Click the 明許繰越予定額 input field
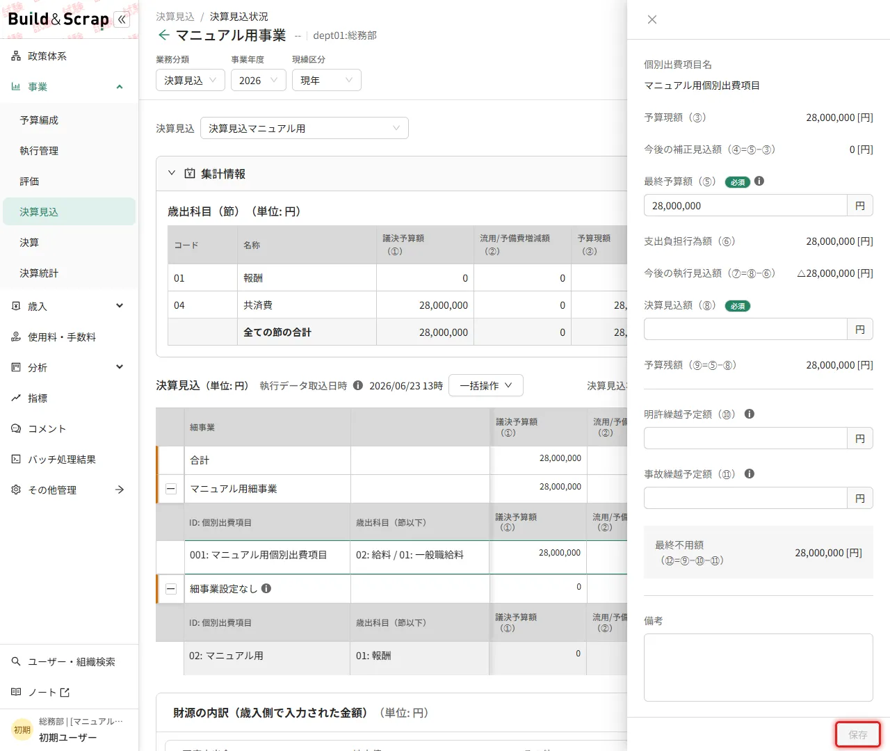The image size is (890, 751). (745, 439)
